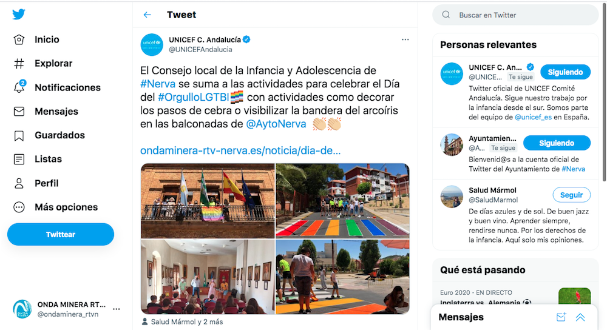607x330 pixels.
Task: Toggle Siguiendo for UNICEF C. Andalucía
Action: click(x=565, y=72)
